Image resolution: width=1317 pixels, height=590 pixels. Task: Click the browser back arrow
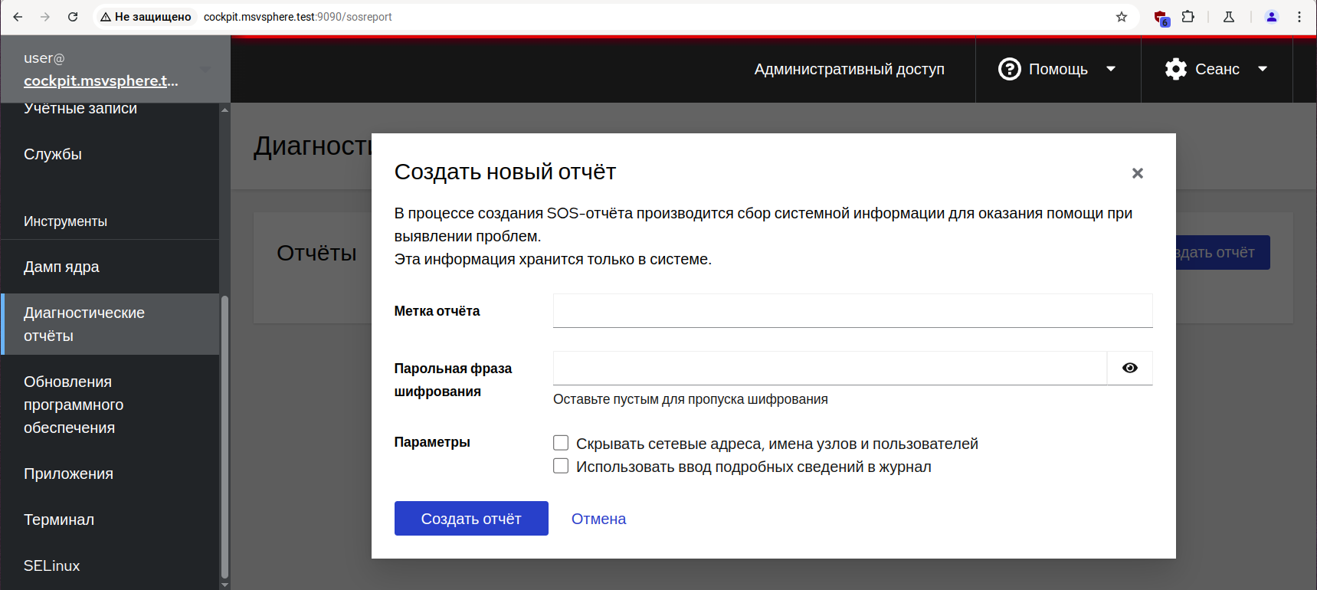point(18,17)
